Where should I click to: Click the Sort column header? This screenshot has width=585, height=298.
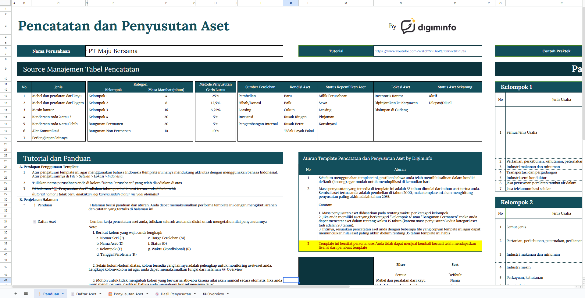[x=455, y=265]
